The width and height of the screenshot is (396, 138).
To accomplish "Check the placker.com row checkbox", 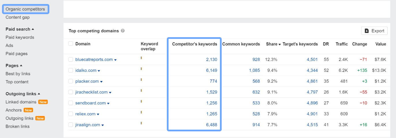I will tap(71, 81).
